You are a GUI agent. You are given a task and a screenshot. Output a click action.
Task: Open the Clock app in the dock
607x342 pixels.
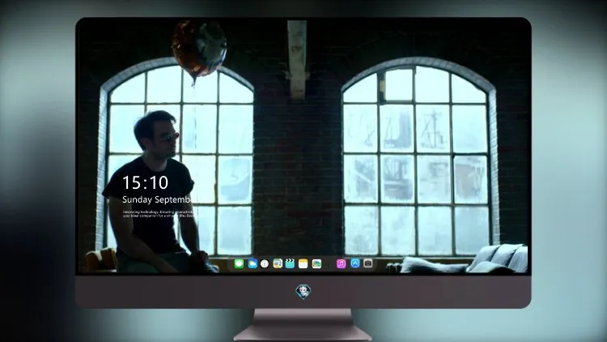(x=265, y=264)
